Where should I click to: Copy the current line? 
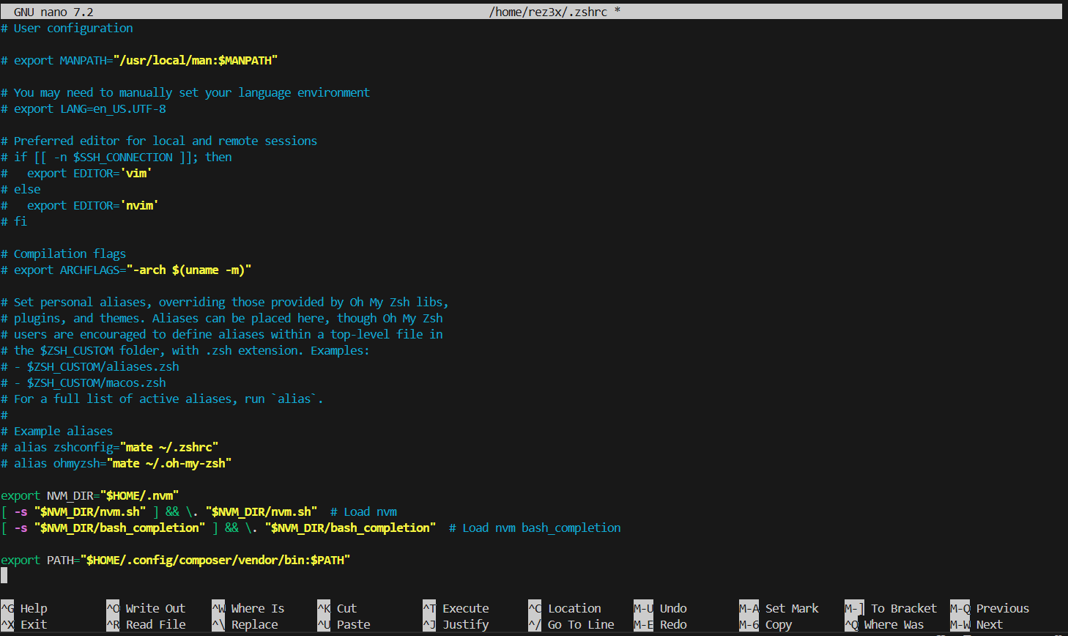(779, 624)
